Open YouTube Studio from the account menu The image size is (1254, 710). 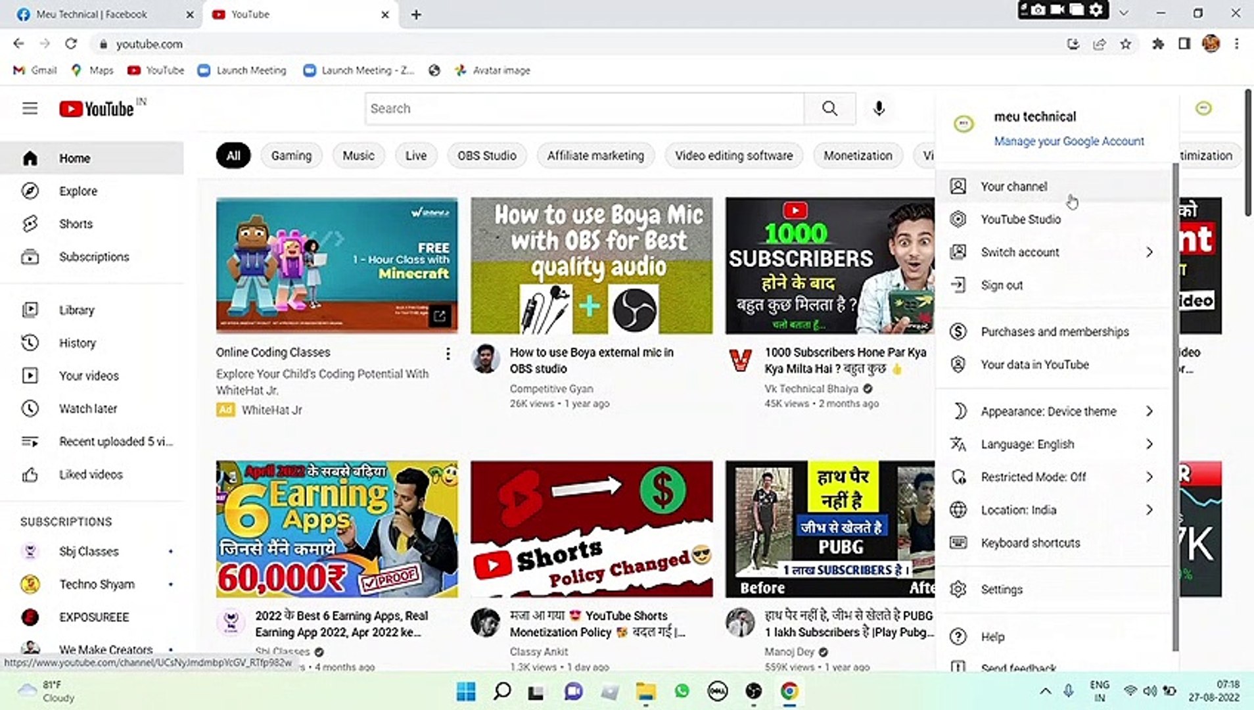pyautogui.click(x=1021, y=219)
